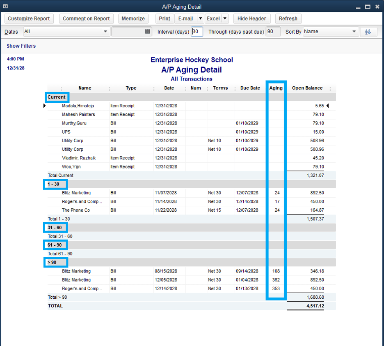Click the small arrow next to the 5.65 balance
This screenshot has height=346, width=384.
point(327,106)
